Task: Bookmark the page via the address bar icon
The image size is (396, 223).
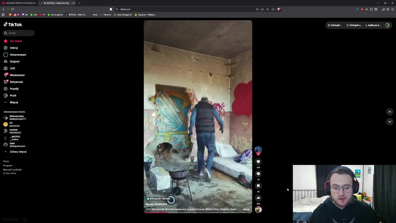Action: point(111,9)
